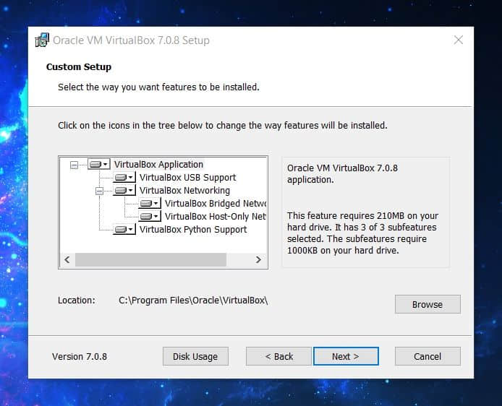Click the Disk Usage button
Screen dimensions: 502x406
point(195,356)
